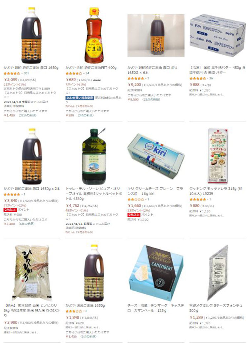Screen dimensions: 248x343
Task: Open the ¥8,500 25 new offers link
Action: [x=144, y=99]
